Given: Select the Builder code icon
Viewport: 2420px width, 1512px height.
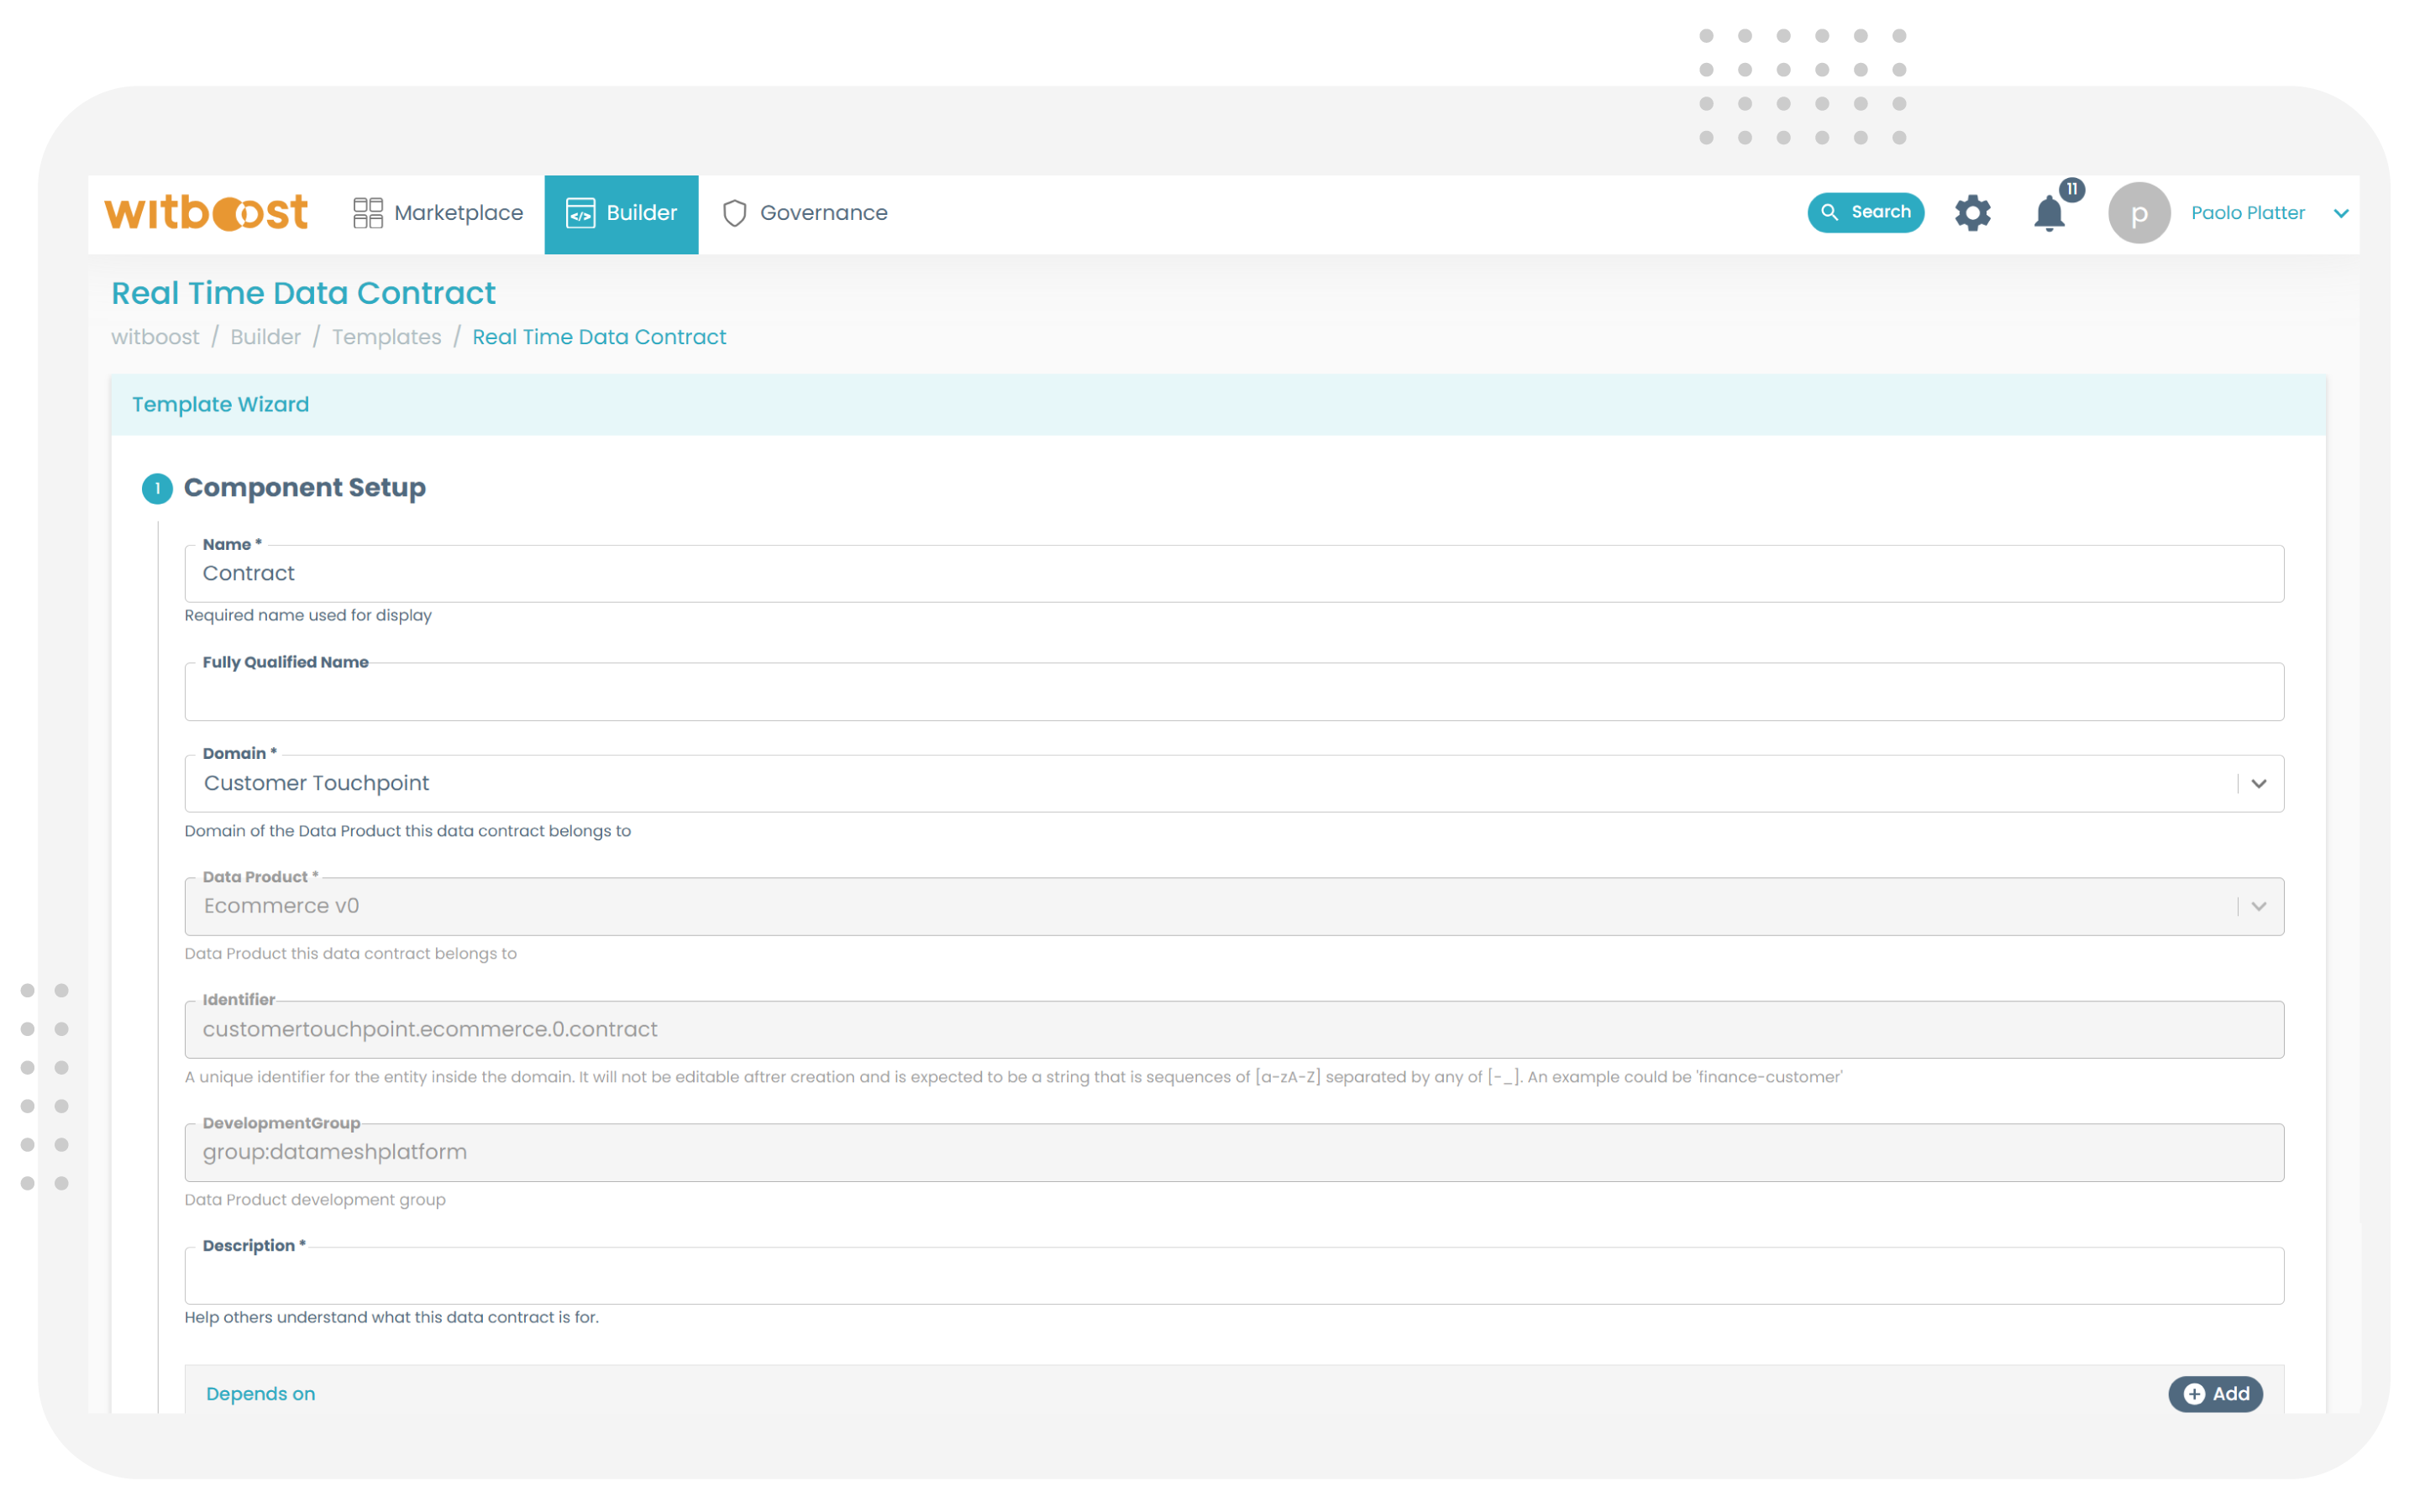Looking at the screenshot, I should [x=581, y=213].
